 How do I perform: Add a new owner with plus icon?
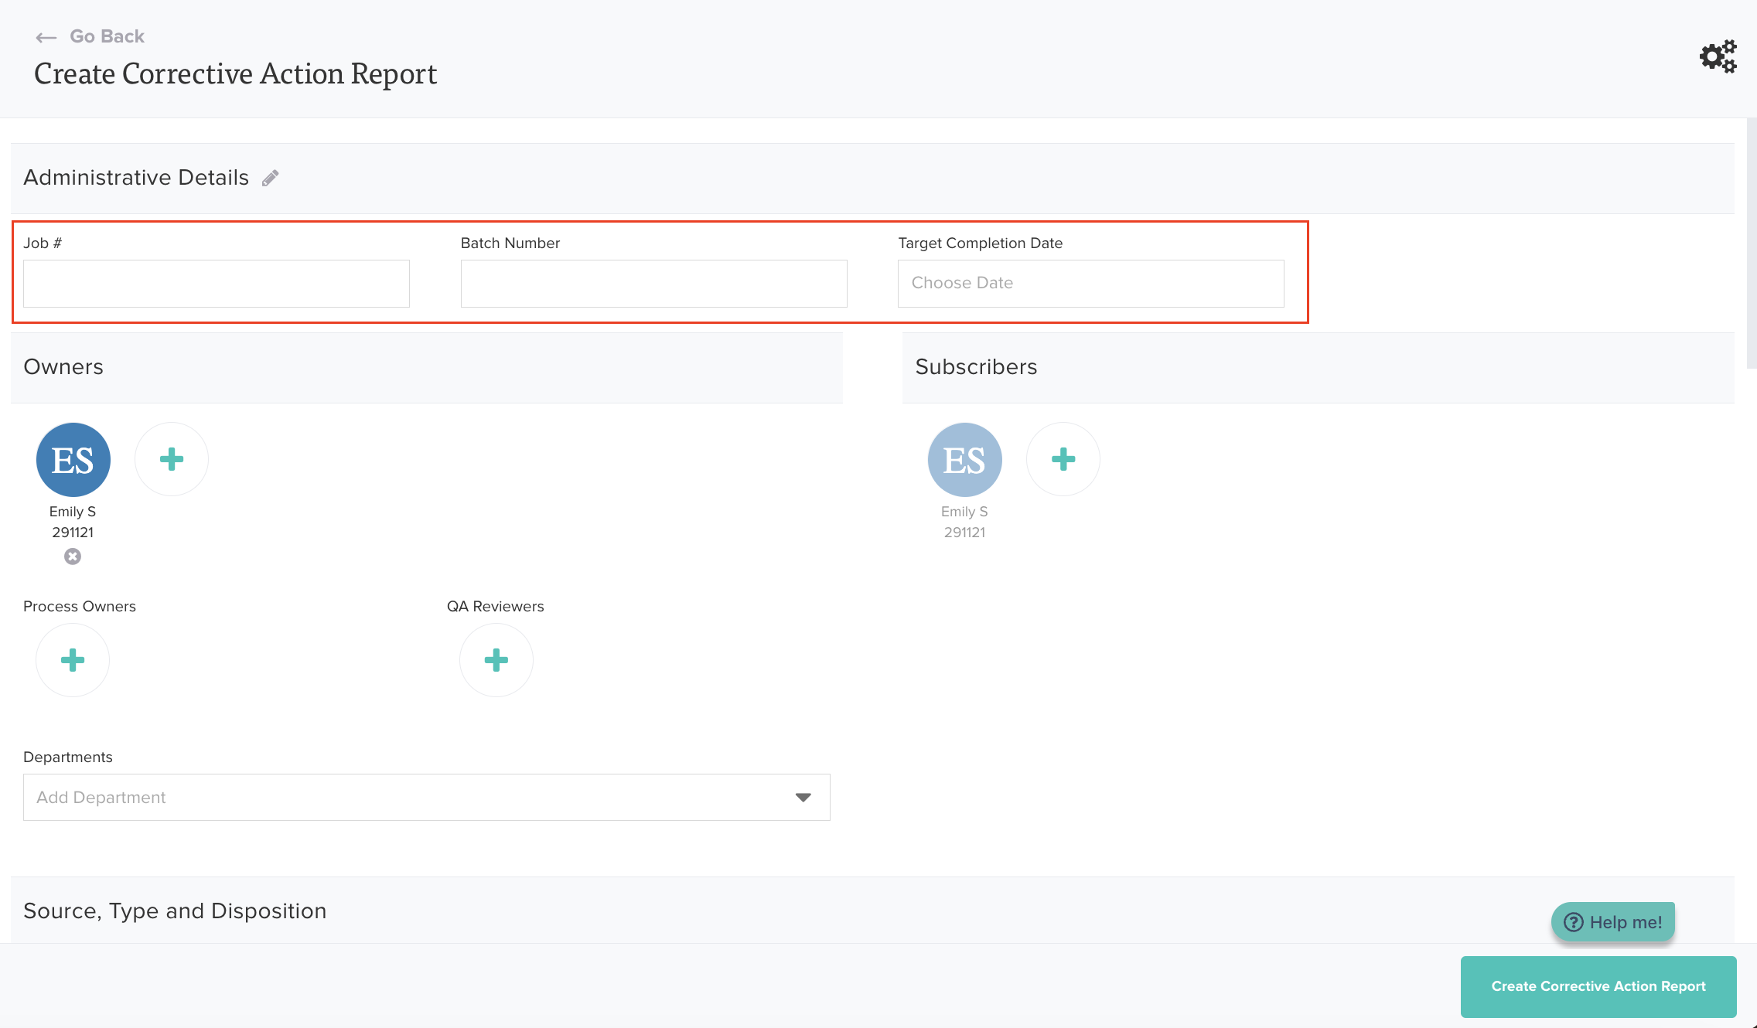click(172, 459)
